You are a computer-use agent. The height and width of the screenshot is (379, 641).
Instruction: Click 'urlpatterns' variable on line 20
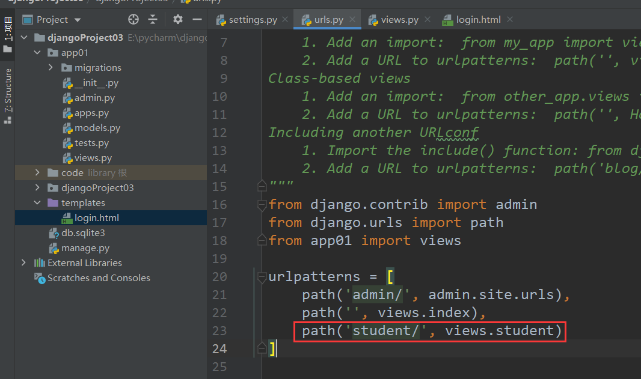(314, 277)
